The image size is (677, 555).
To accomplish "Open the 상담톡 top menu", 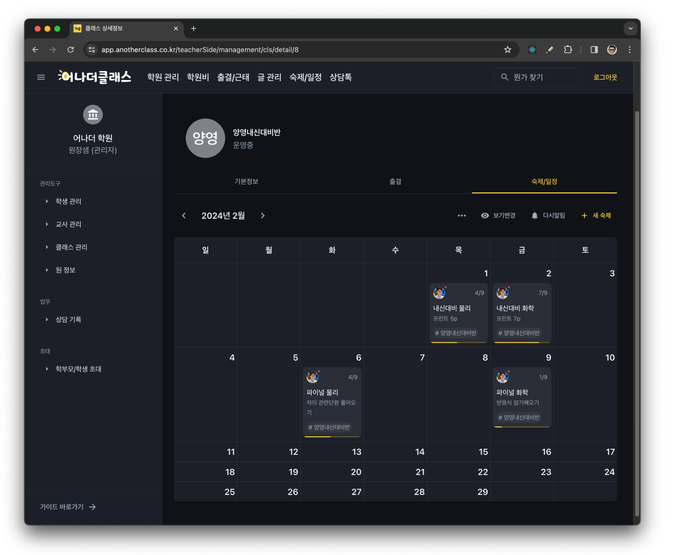I will click(341, 77).
